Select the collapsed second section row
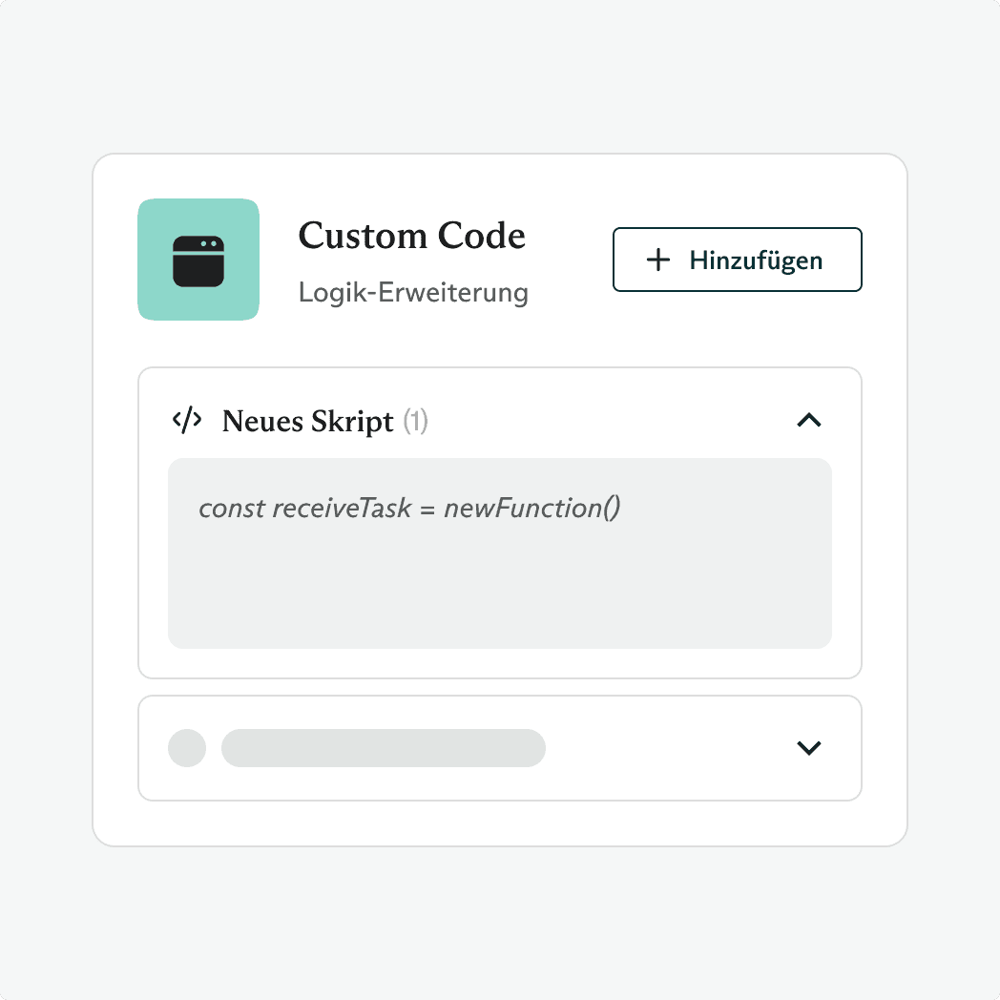This screenshot has width=1000, height=1000. coord(668,748)
